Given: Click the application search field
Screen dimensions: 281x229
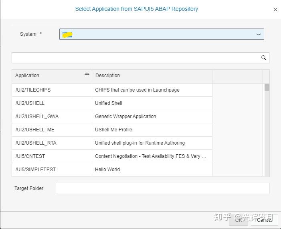Looking at the screenshot, I should (136, 58).
